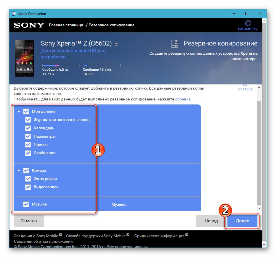Click the eject icon next to Sony Xperia Z

pos(116,43)
